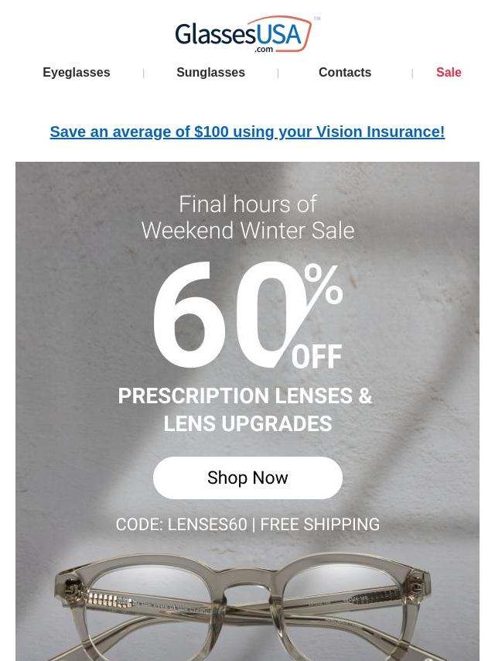The width and height of the screenshot is (495, 661).
Task: Click the percent symbol in the banner
Action: [323, 284]
